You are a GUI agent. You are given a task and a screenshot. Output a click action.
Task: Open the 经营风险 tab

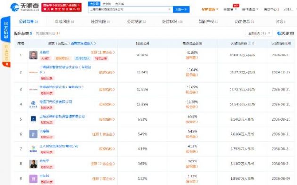pyautogui.click(x=100, y=22)
